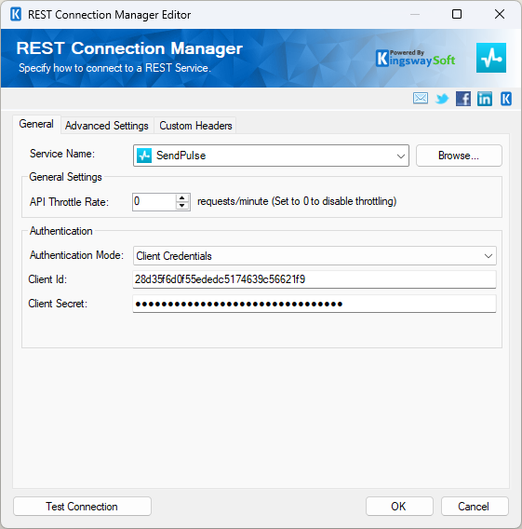The height and width of the screenshot is (529, 522).
Task: Click the Client Secret password field
Action: click(x=315, y=304)
